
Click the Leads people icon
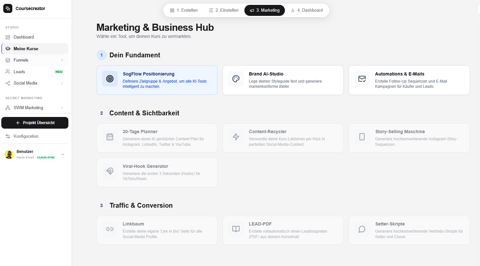pos(8,72)
